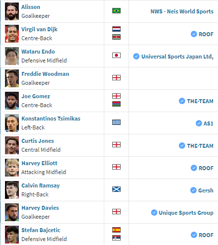Open Harvey Elliott's portrait thumbnail
Screen dimensions: 218x245
tap(12, 168)
